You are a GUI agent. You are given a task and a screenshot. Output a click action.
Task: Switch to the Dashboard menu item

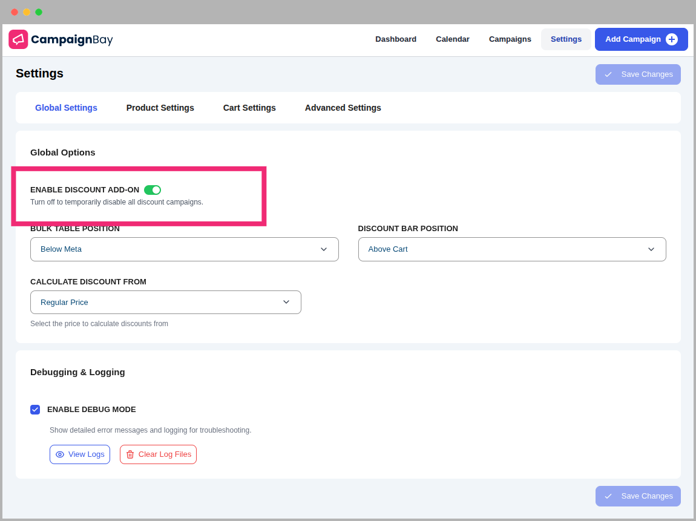click(x=396, y=39)
